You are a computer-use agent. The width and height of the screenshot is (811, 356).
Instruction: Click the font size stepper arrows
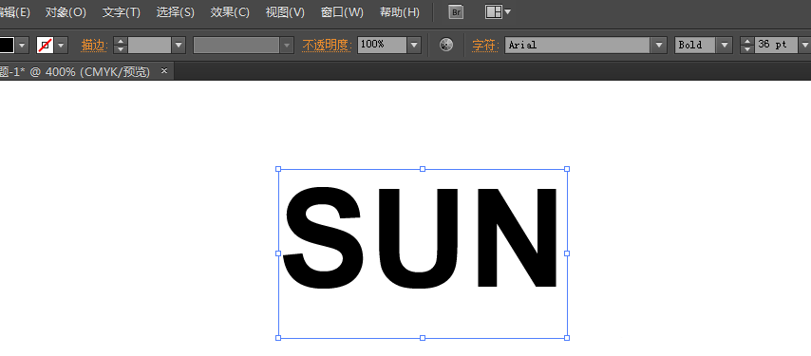747,46
